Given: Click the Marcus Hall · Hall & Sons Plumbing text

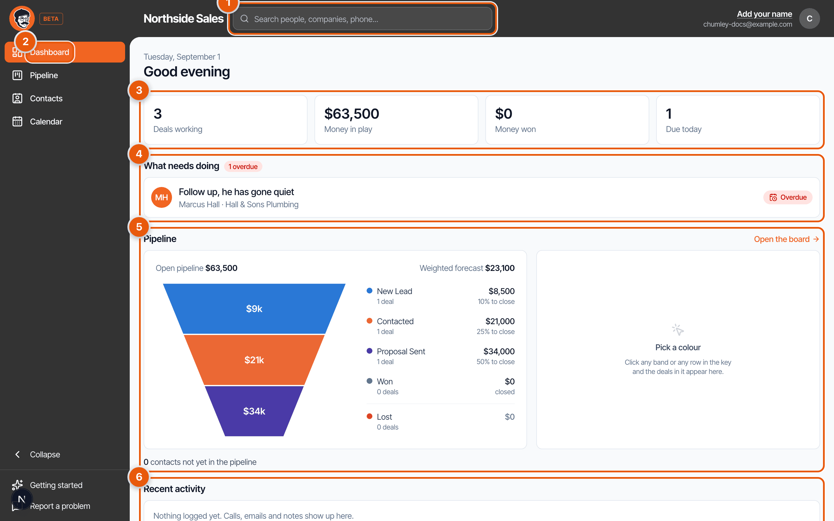Looking at the screenshot, I should tap(239, 204).
